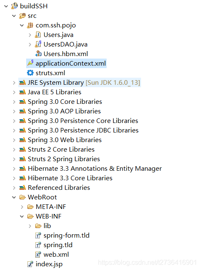Select the index.jsp file name
The image size is (200, 270).
[49, 264]
